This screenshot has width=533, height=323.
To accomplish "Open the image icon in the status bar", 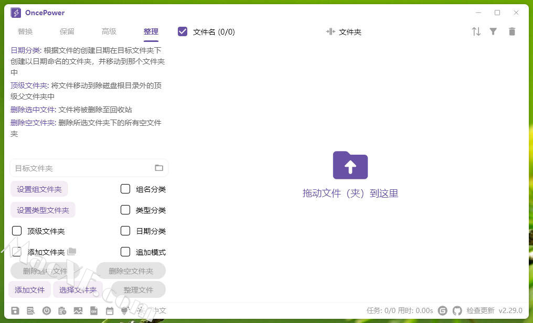I will [78, 310].
